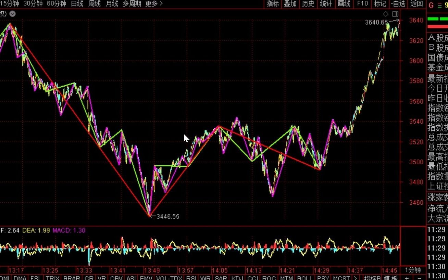Select the CCI indicator tab
Screen dimensions: 448x280
[253, 278]
